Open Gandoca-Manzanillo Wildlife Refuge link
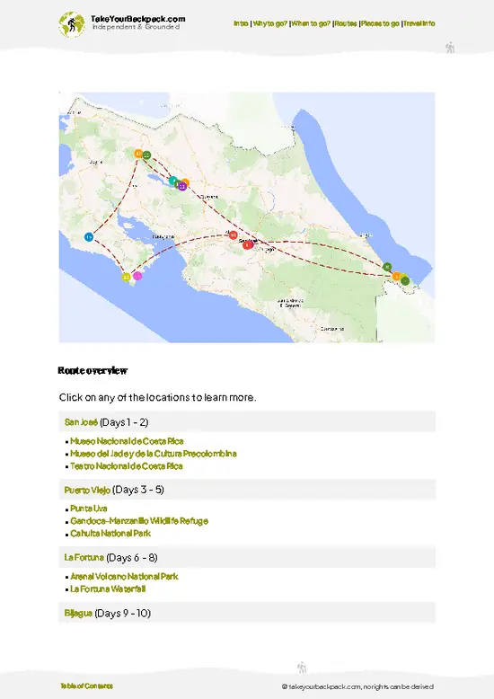The height and width of the screenshot is (699, 494). pos(139,521)
